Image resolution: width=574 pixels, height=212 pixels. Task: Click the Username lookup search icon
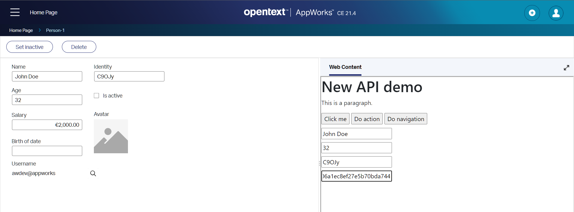click(93, 174)
